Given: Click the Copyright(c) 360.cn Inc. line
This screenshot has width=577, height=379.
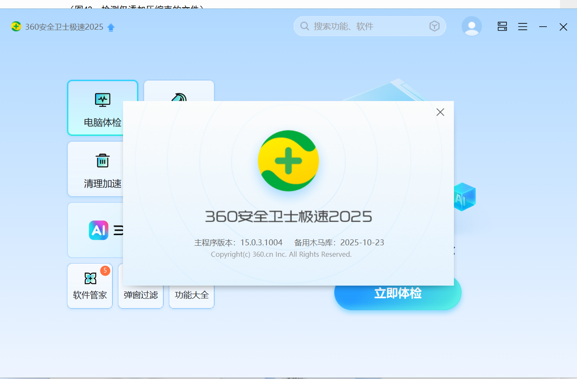Looking at the screenshot, I should [x=281, y=254].
